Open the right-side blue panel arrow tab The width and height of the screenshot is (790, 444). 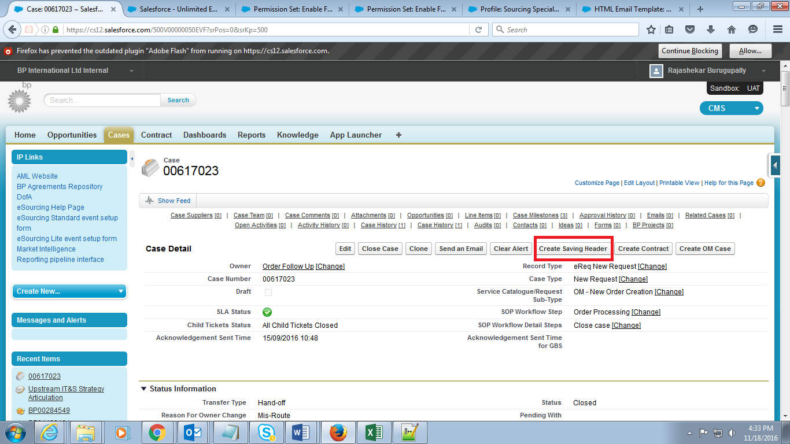tap(774, 165)
